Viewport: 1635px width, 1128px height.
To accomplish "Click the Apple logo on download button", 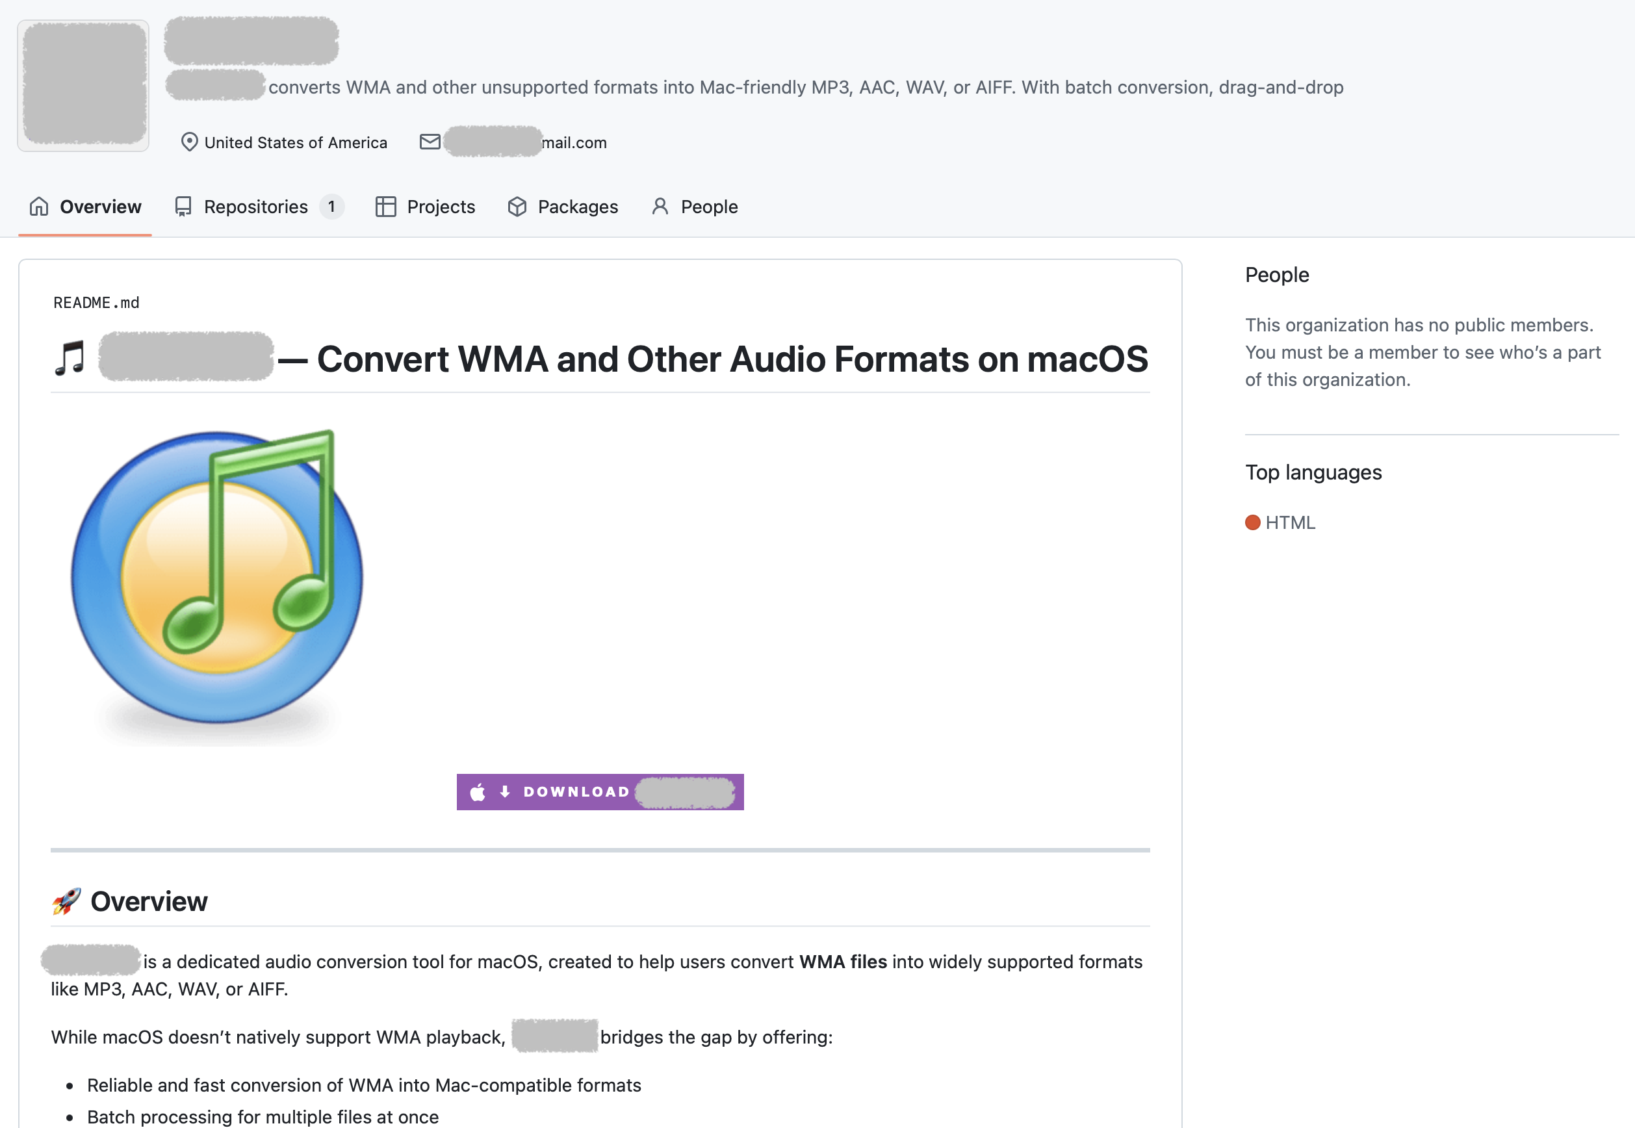I will tap(478, 792).
